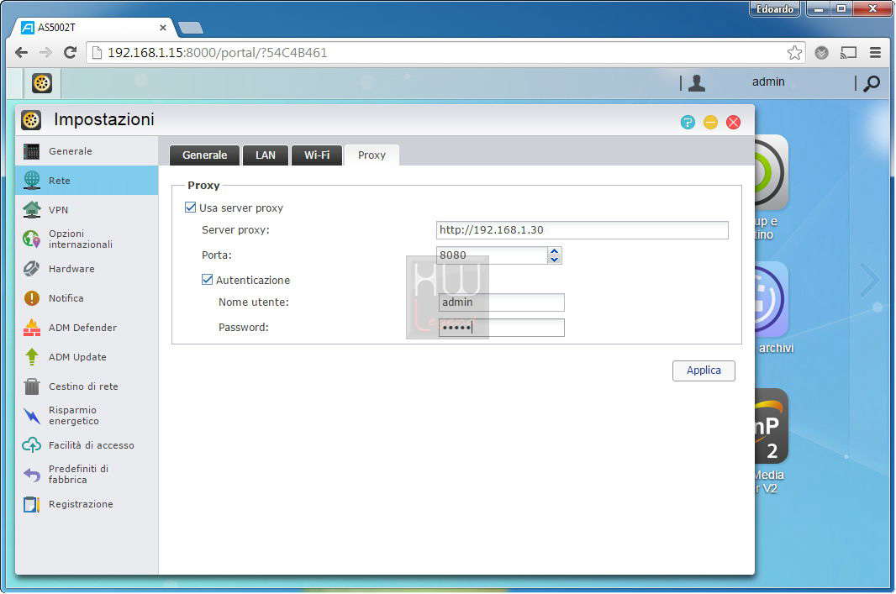Open the ADM Defender firewall icon
Viewport: 896px width, 594px height.
pyautogui.click(x=31, y=328)
